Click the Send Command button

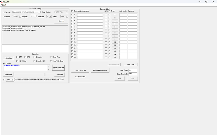tap(58, 68)
